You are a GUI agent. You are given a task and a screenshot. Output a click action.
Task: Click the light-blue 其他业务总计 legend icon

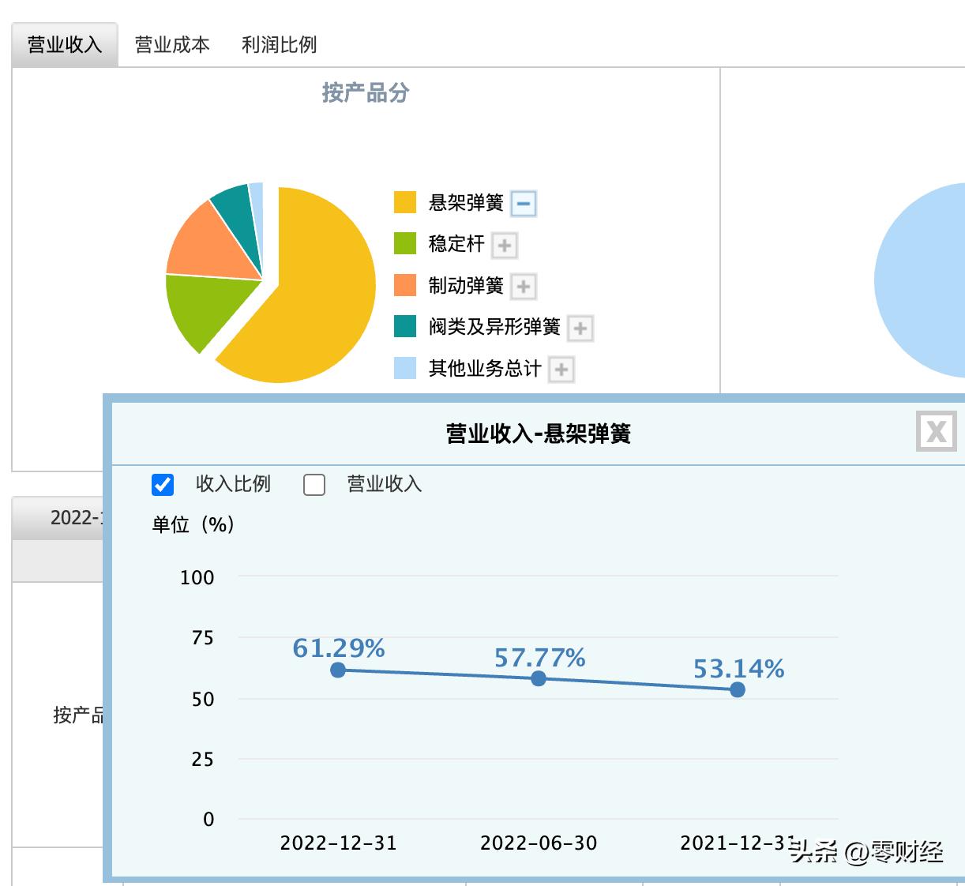[x=404, y=367]
